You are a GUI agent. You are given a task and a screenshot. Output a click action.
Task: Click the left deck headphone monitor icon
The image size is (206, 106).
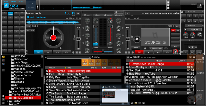point(96,44)
